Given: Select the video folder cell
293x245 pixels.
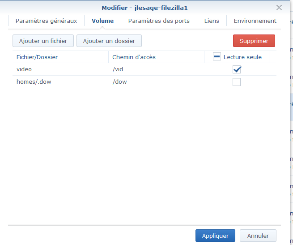Looking at the screenshot, I should [60, 69].
